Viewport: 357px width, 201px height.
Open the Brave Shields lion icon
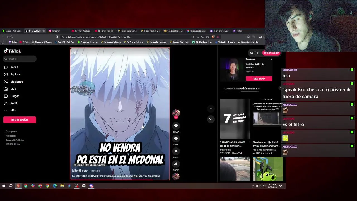click(x=213, y=37)
